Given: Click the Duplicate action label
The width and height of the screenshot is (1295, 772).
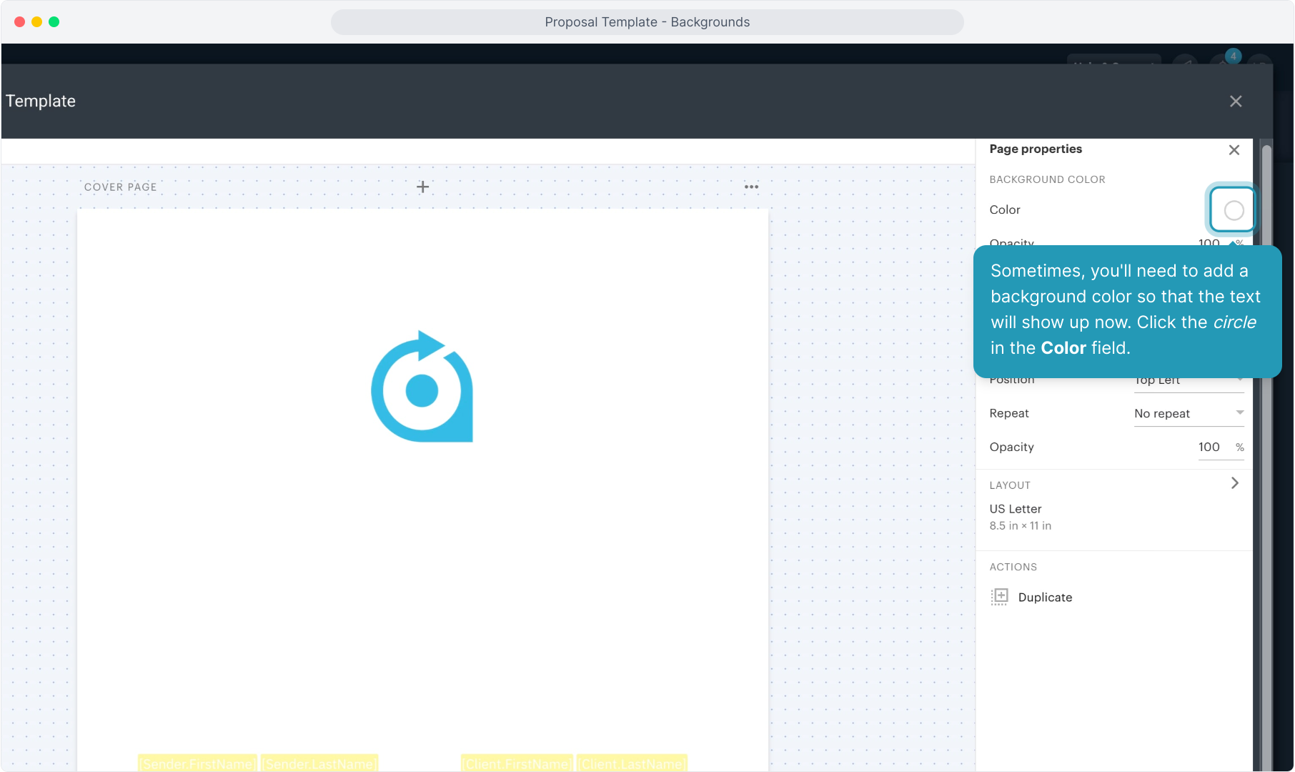Looking at the screenshot, I should [1045, 598].
